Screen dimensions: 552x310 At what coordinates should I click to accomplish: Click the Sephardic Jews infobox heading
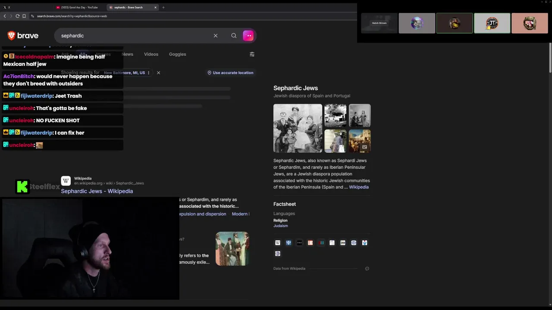295,88
